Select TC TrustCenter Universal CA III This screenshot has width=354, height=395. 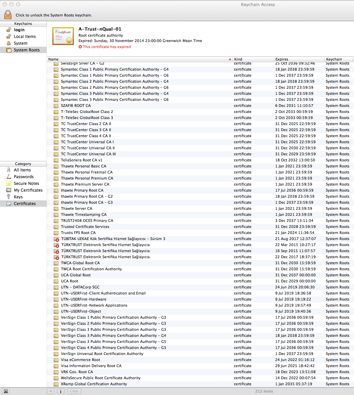(200, 154)
